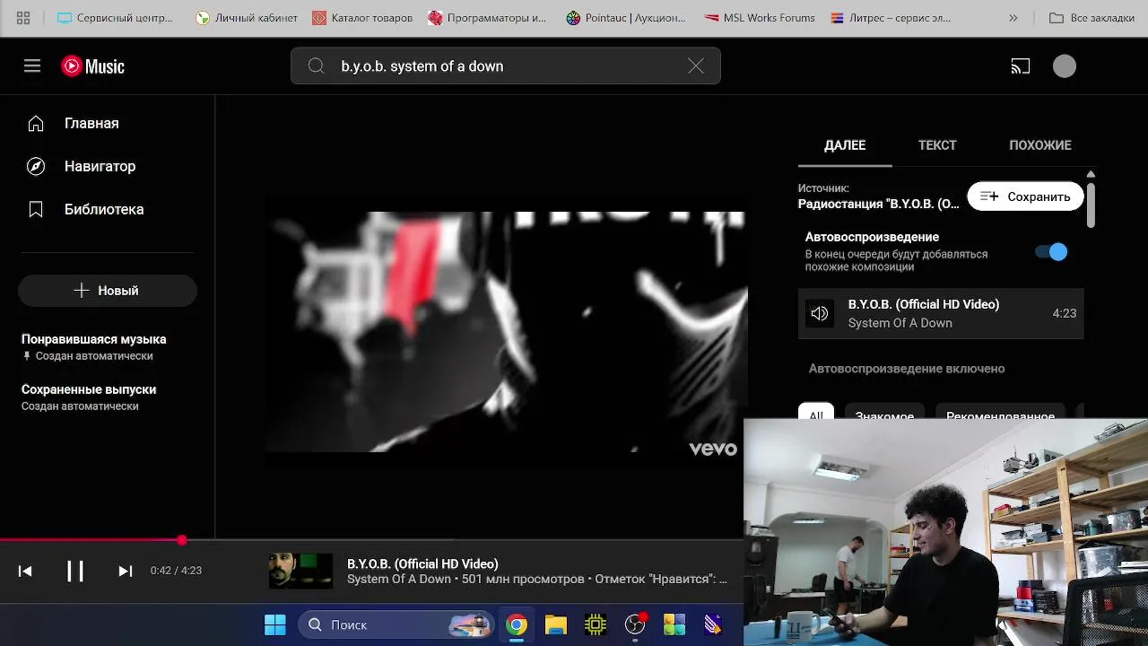Click the search field text

tap(422, 66)
